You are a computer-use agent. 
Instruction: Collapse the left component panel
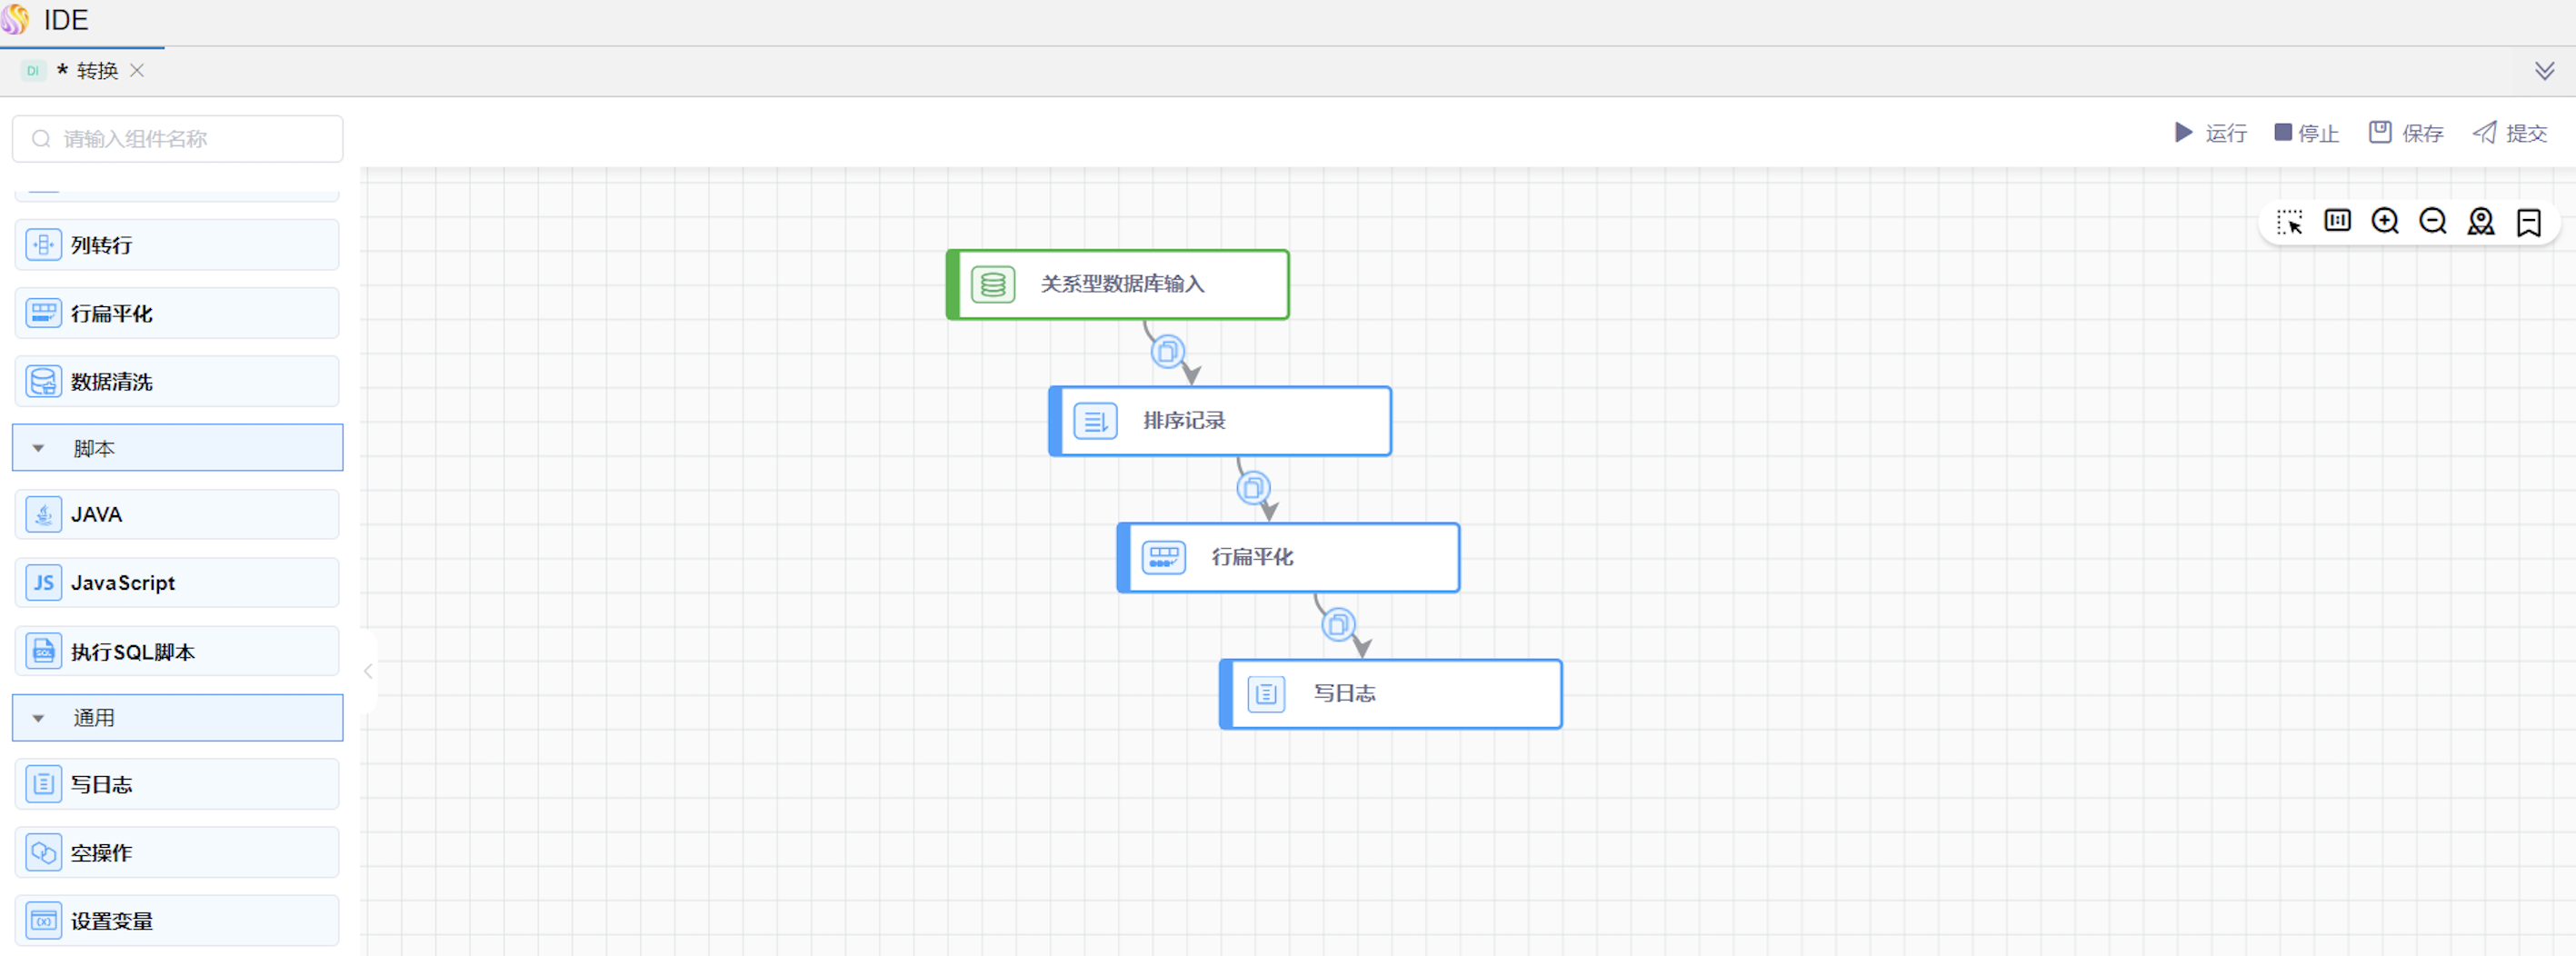point(368,671)
